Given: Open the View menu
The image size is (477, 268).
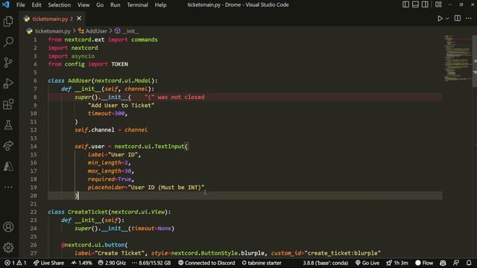Looking at the screenshot, I should [83, 5].
